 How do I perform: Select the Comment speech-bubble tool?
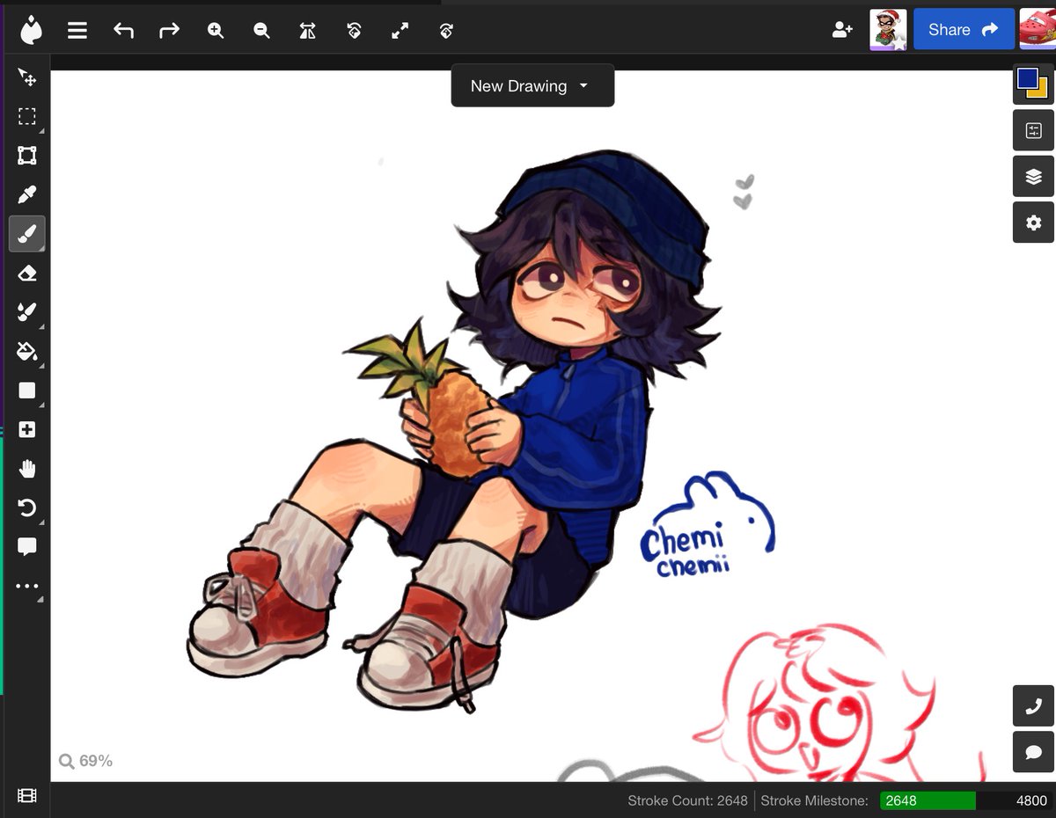(x=27, y=547)
